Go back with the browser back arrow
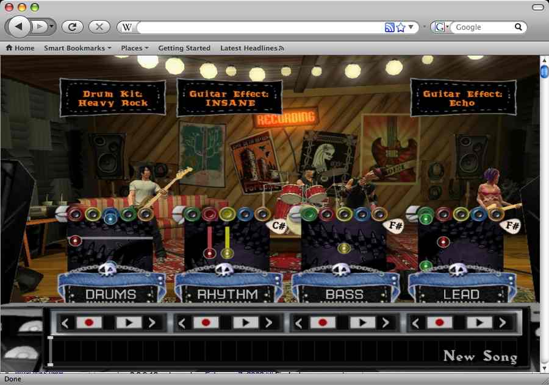Image resolution: width=549 pixels, height=385 pixels. 19,27
